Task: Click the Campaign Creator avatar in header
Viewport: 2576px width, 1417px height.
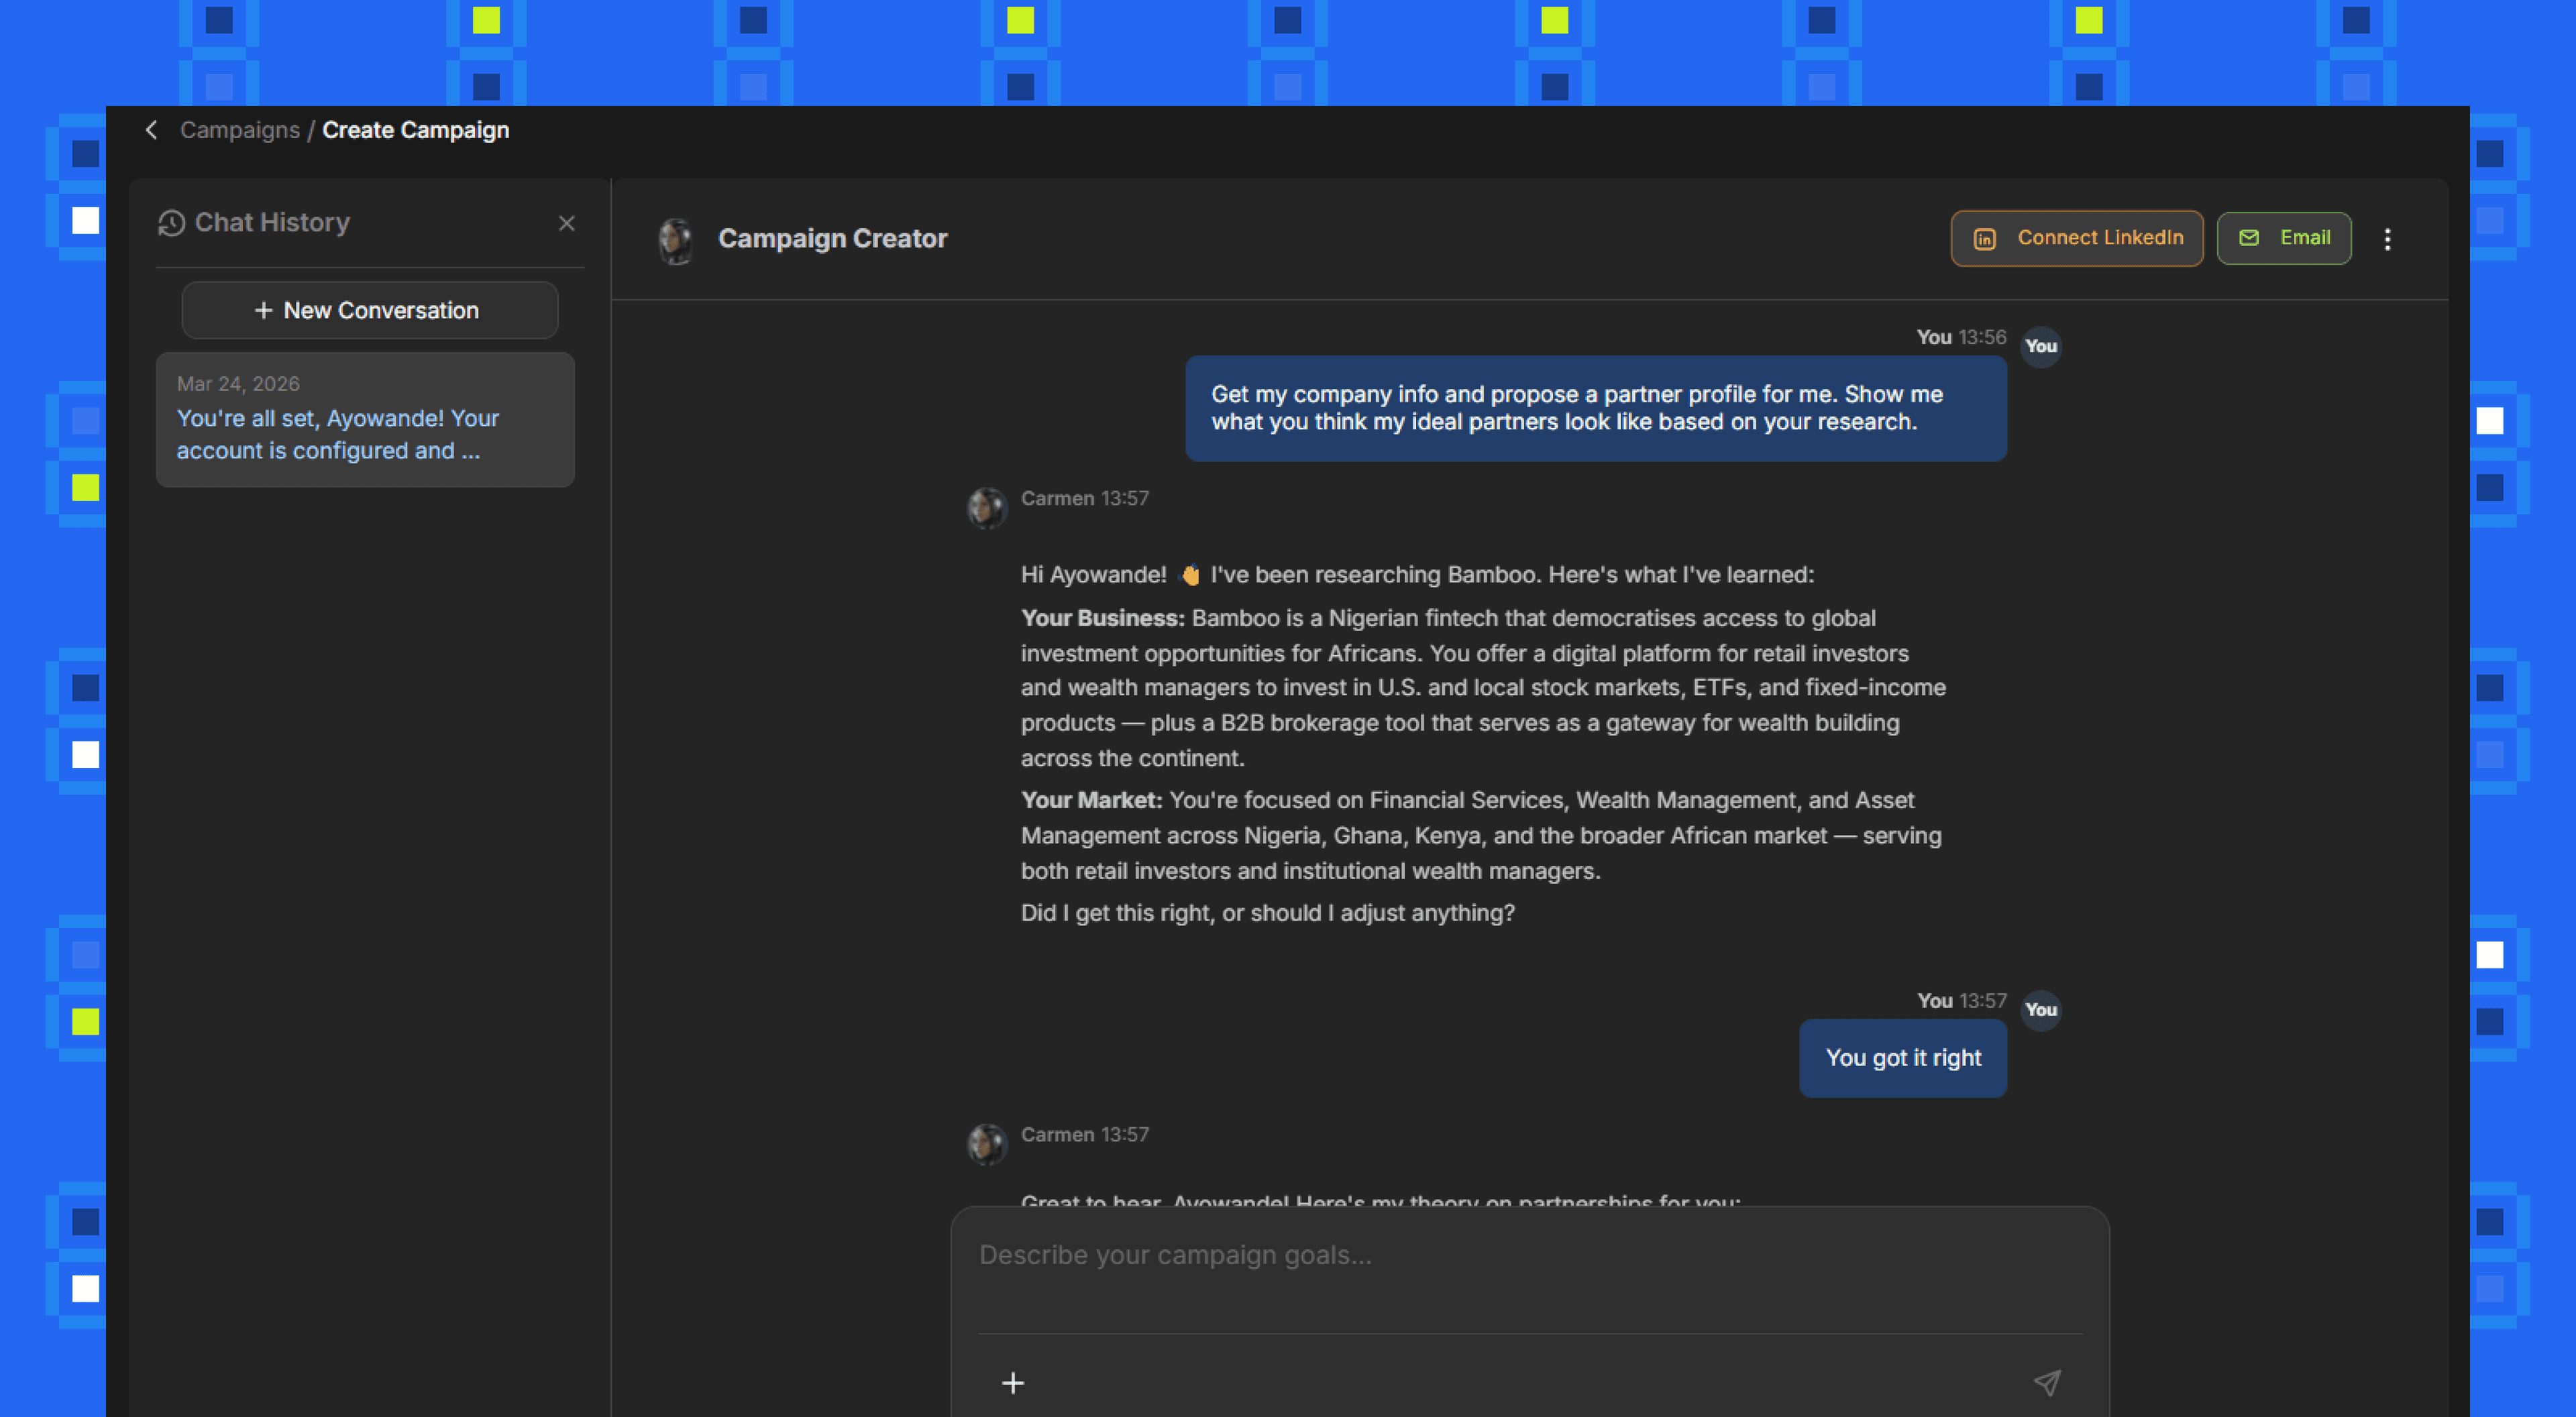Action: pyautogui.click(x=676, y=240)
